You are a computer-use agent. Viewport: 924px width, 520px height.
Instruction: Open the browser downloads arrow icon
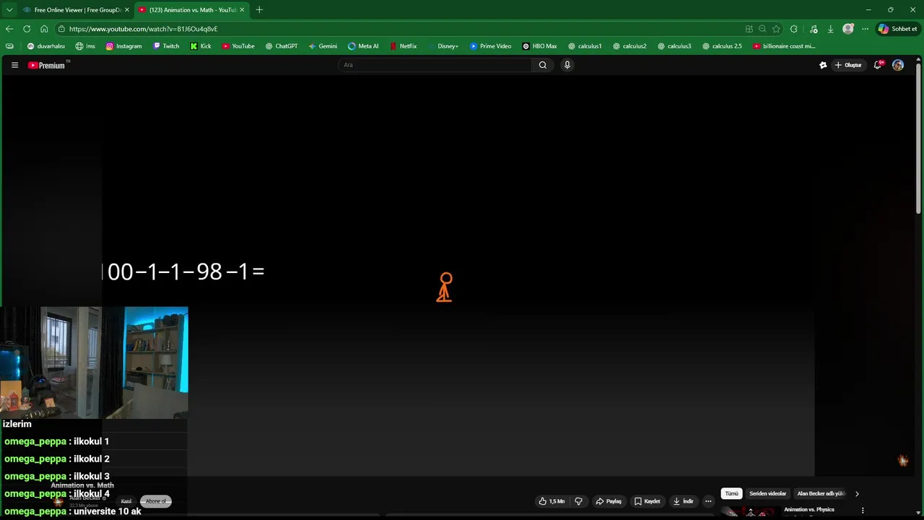click(x=831, y=29)
